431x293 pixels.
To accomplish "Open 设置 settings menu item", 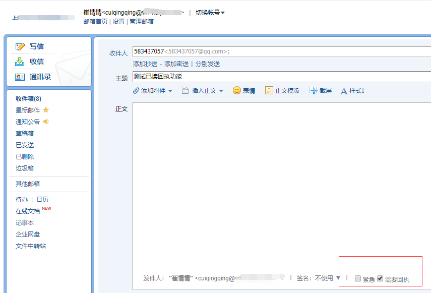I will [118, 22].
